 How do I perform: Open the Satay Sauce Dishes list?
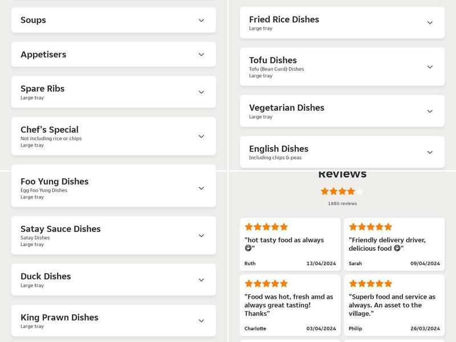(201, 235)
